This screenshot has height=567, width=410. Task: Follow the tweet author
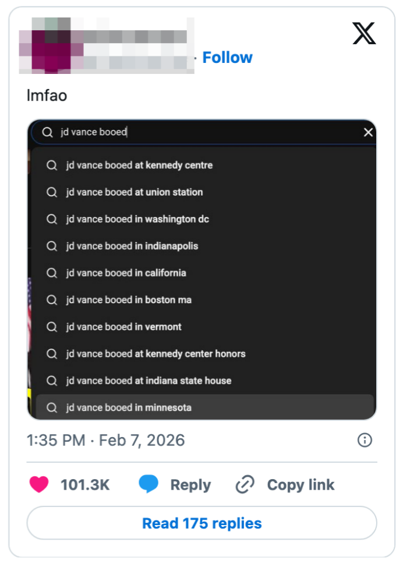click(227, 58)
